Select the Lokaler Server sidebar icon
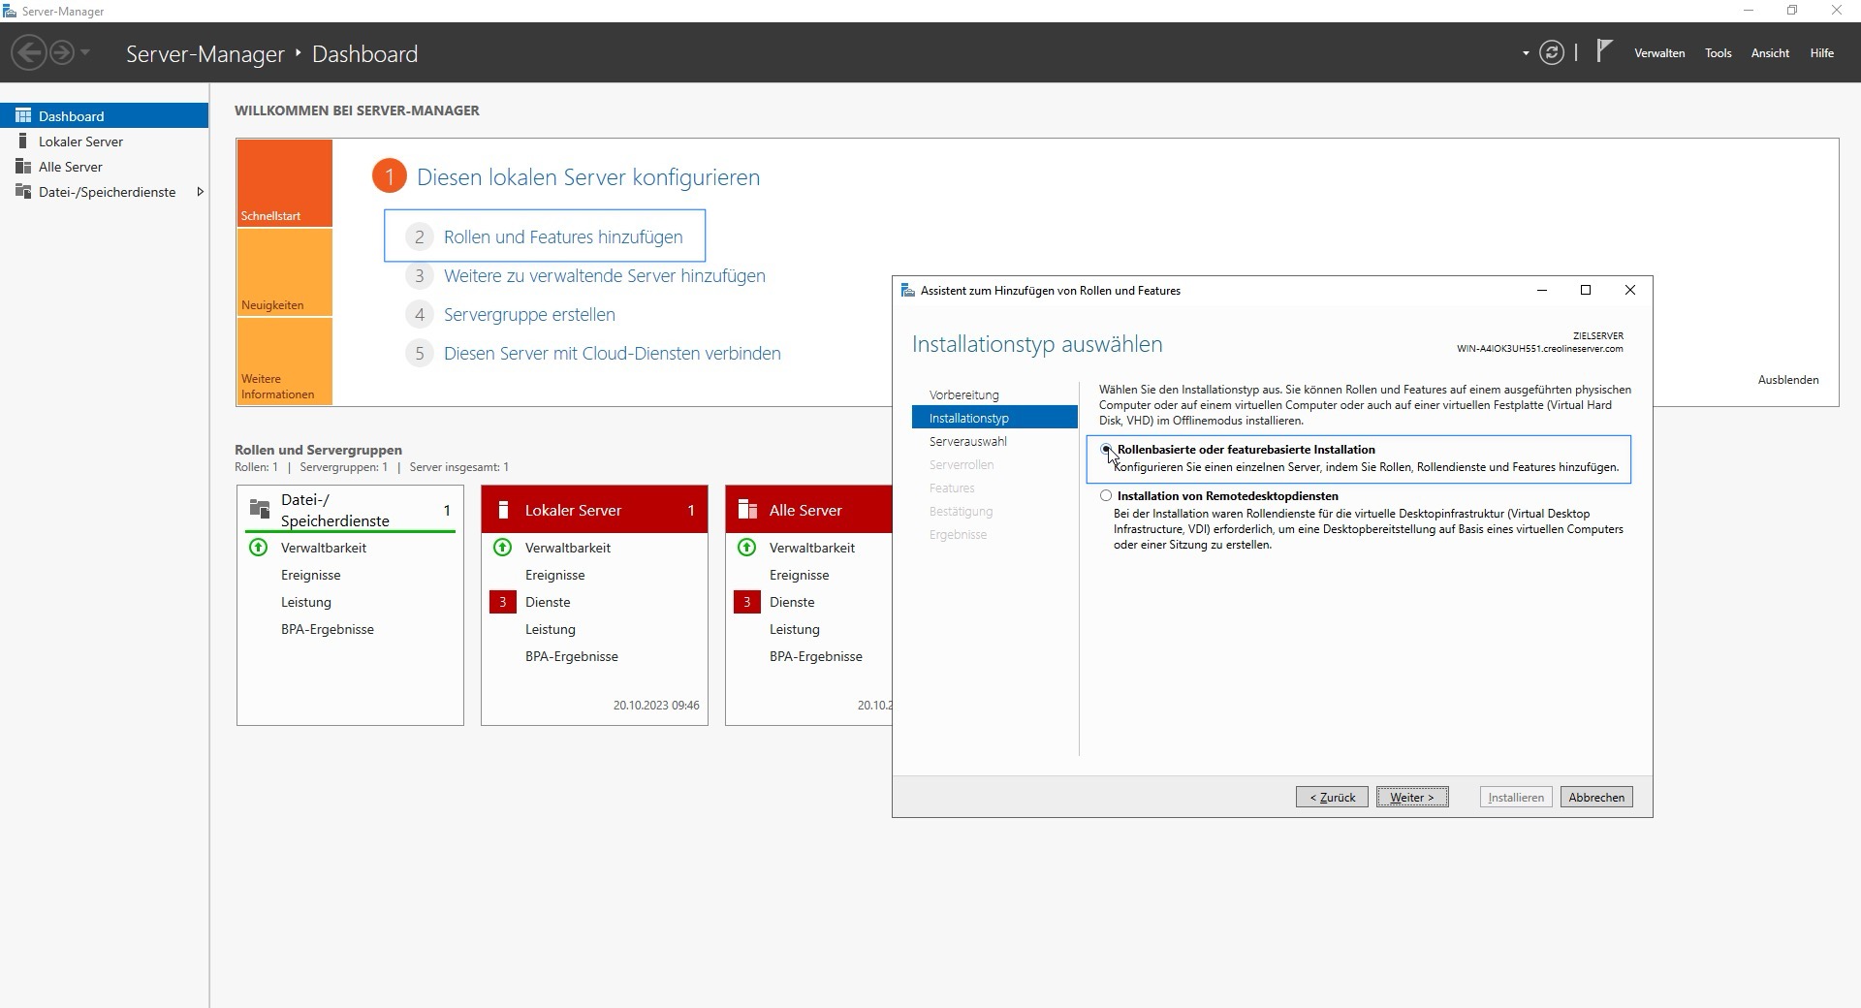Screen dimensions: 1861x1008 point(23,142)
